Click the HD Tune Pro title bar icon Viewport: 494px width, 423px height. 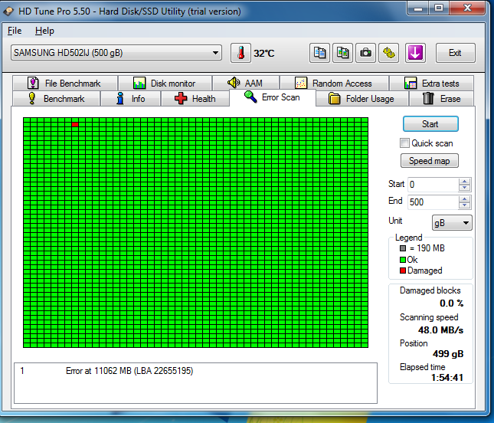pyautogui.click(x=8, y=11)
